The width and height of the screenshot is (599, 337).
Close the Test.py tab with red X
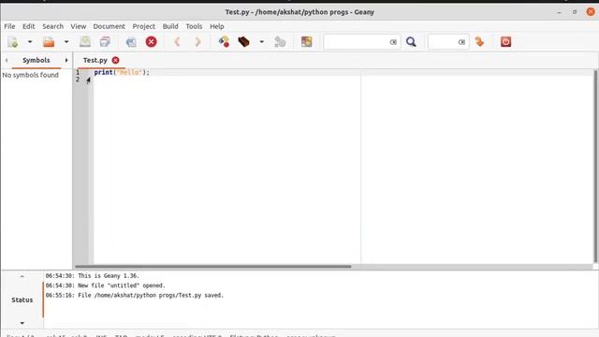115,60
